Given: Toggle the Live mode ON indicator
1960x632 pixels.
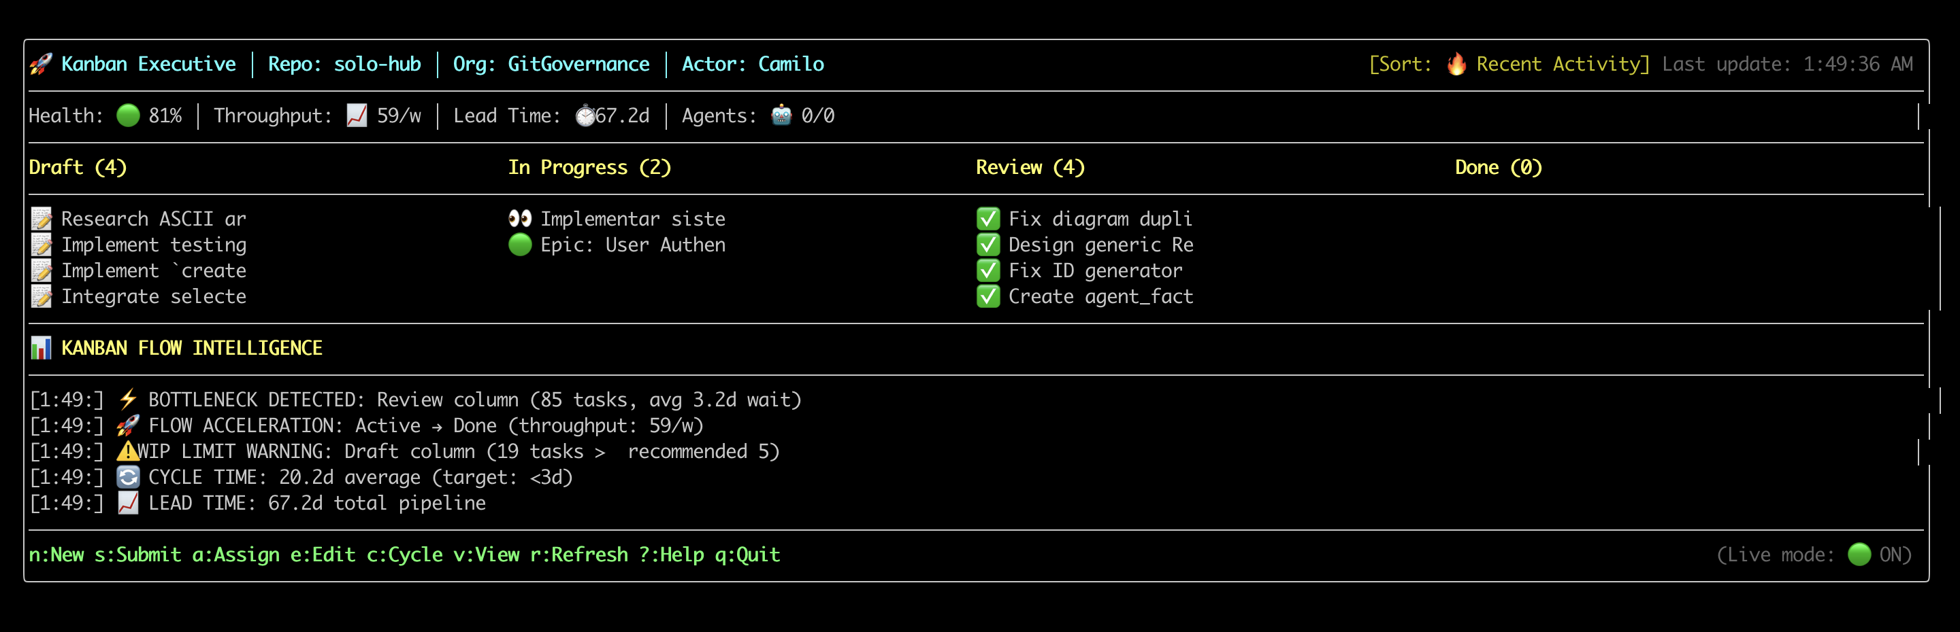Looking at the screenshot, I should click(1859, 555).
